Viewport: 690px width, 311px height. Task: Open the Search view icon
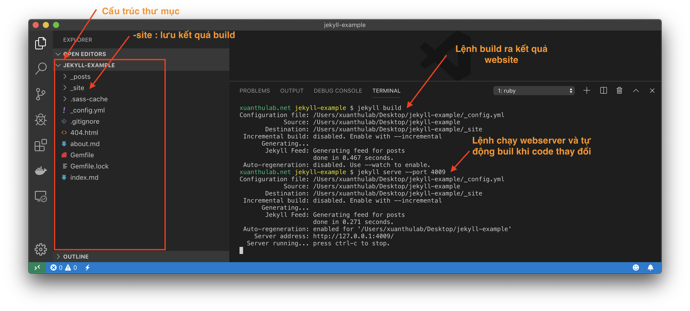point(41,68)
